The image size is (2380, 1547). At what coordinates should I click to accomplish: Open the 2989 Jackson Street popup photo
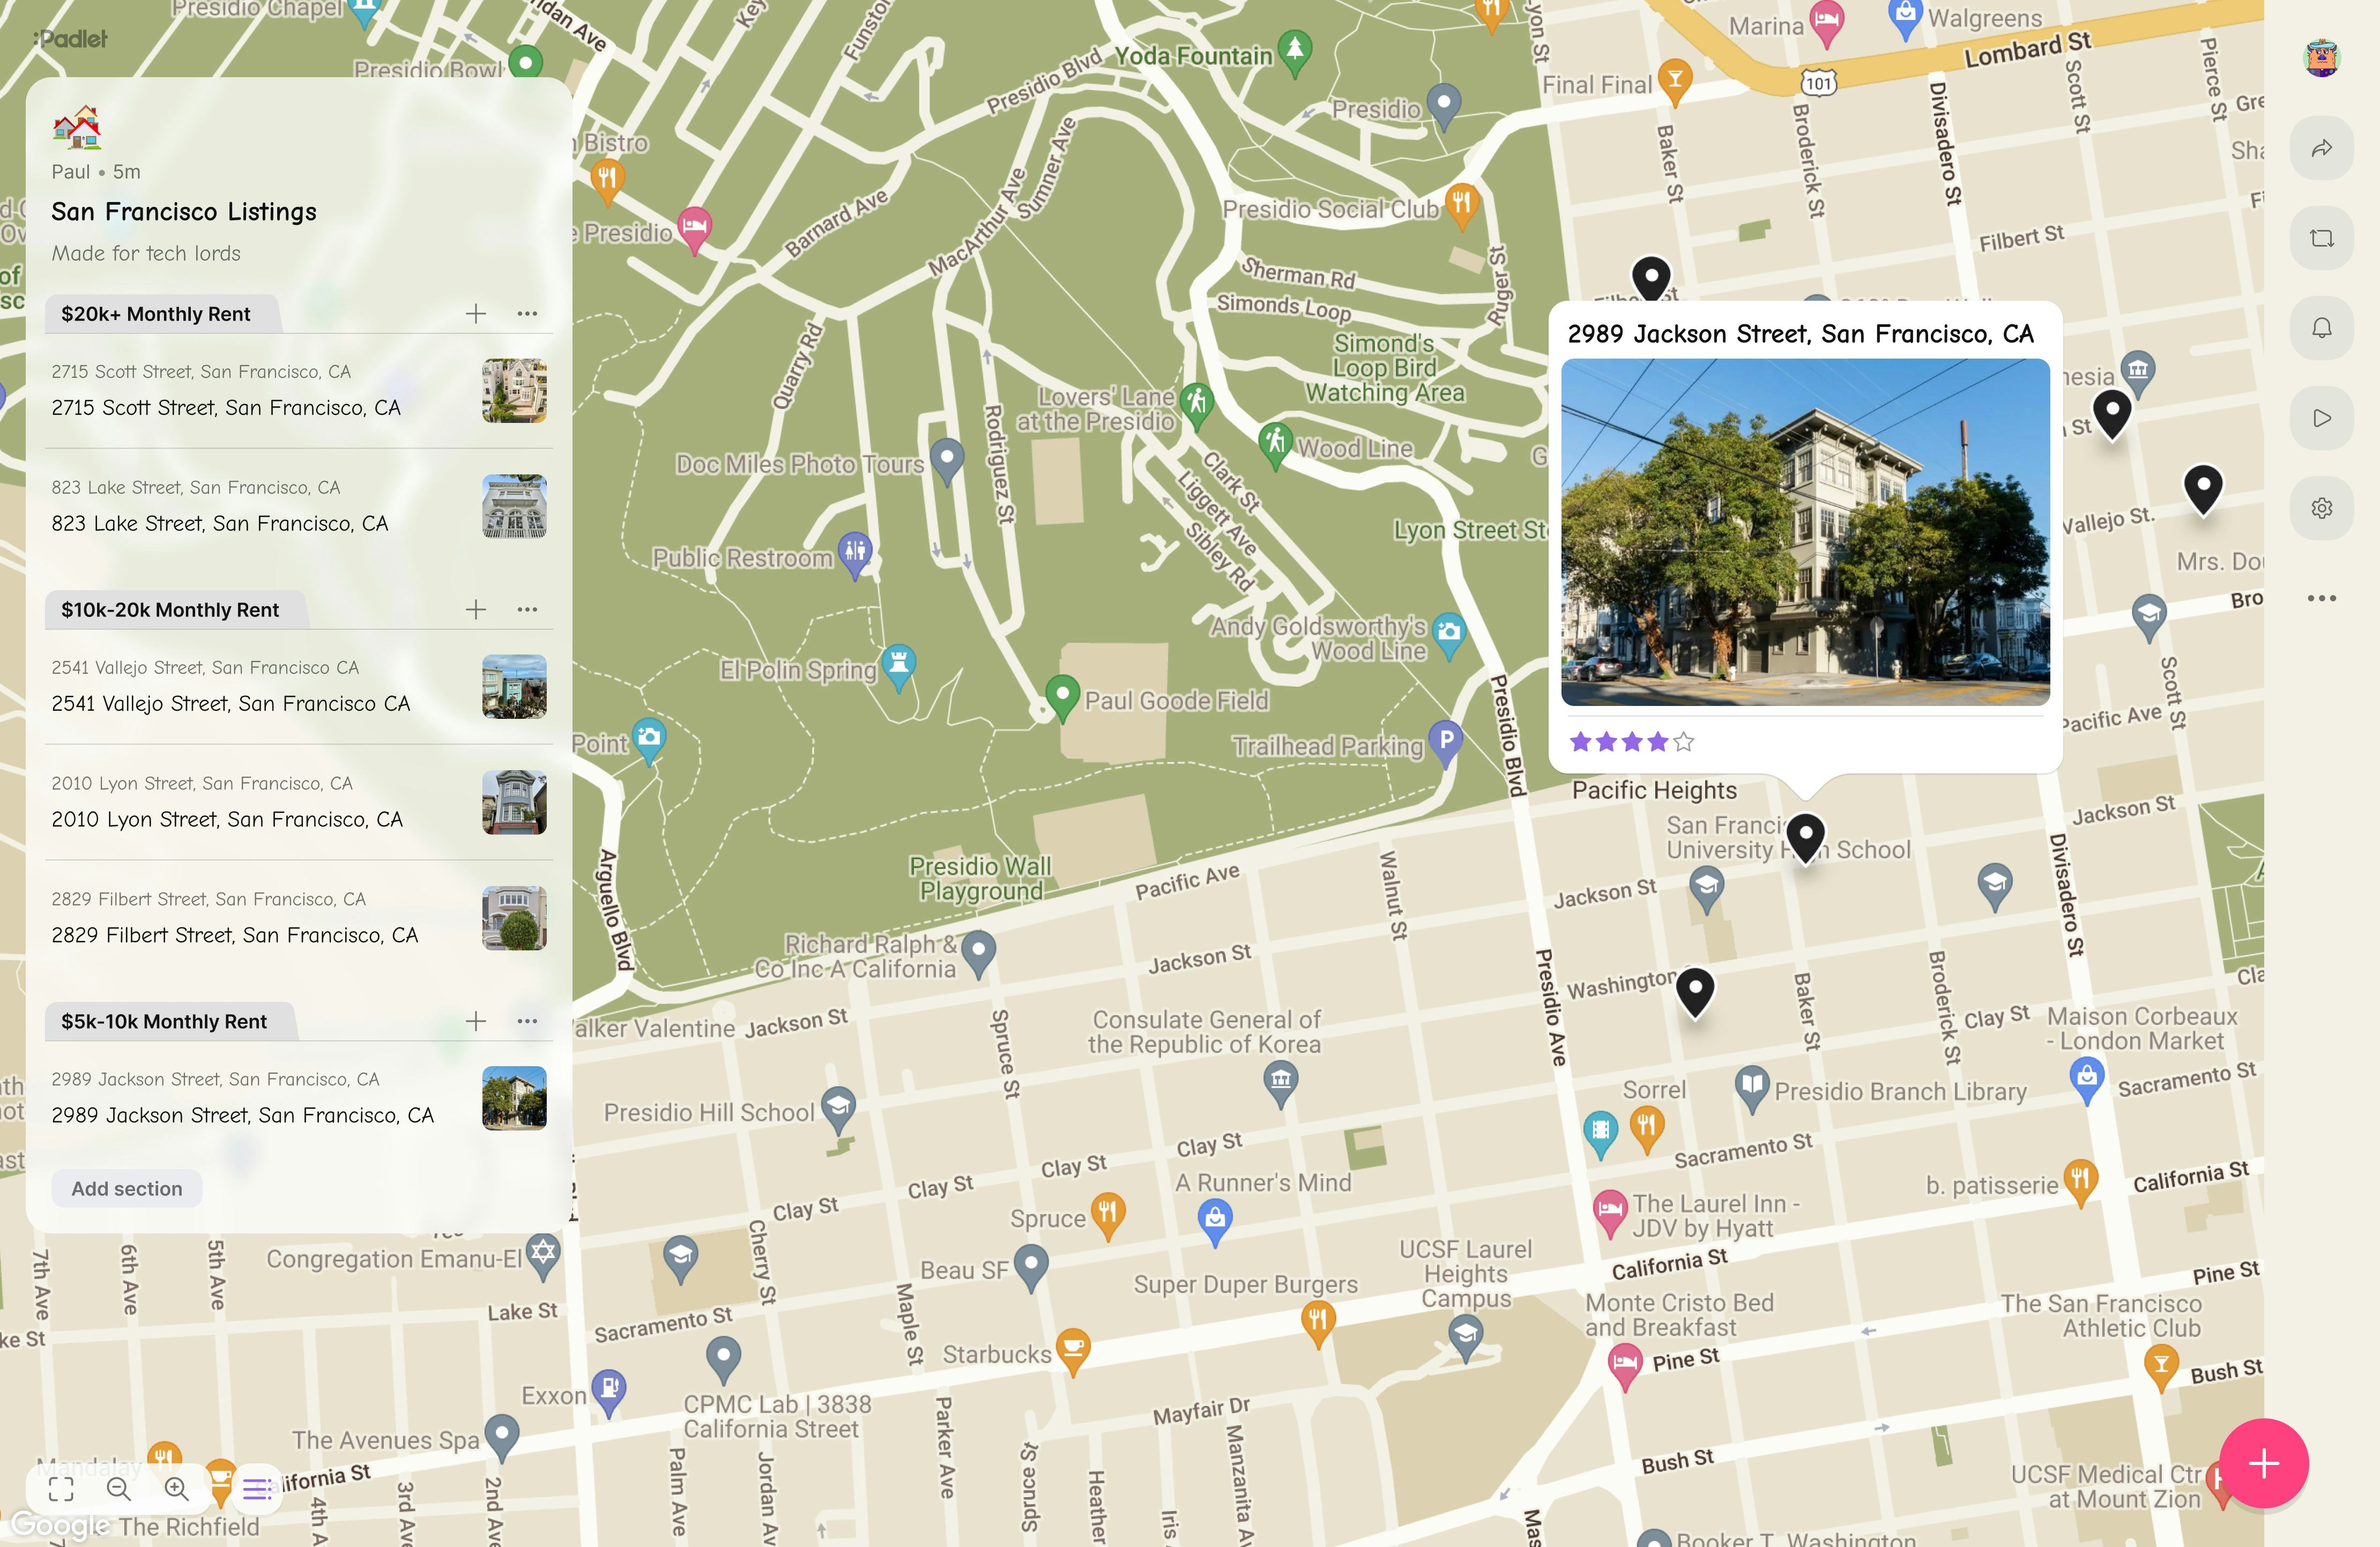coord(1804,532)
